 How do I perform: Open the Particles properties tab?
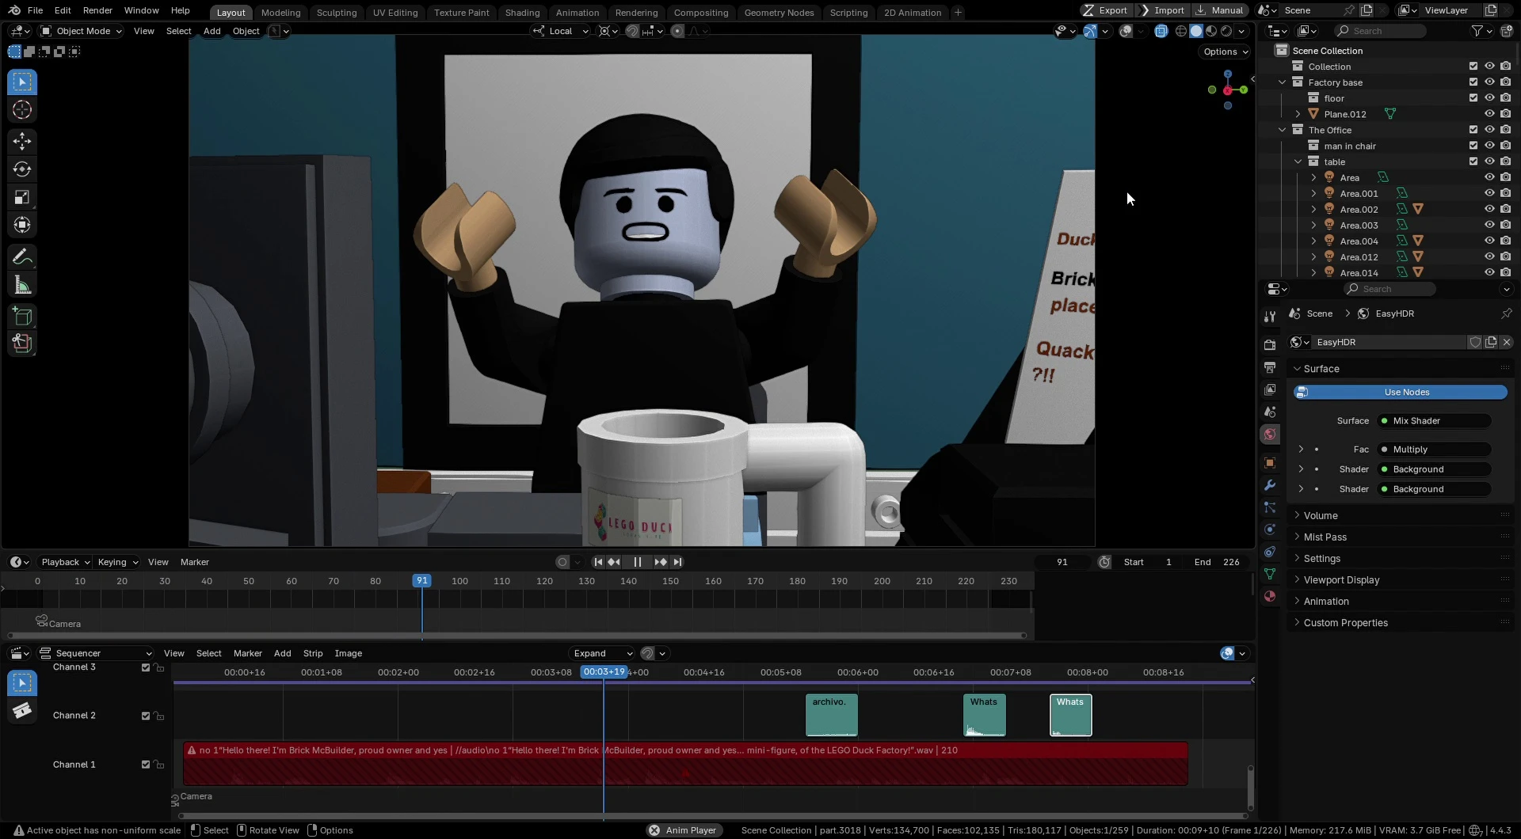click(1270, 507)
